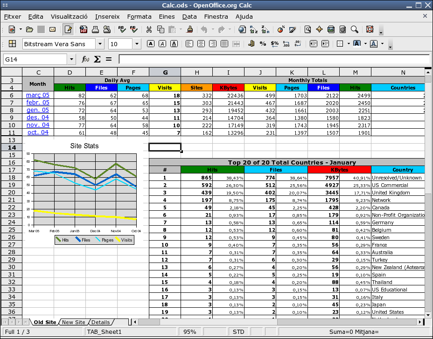Open Page Preview
433x339 pixels.
pyautogui.click(x=107, y=29)
